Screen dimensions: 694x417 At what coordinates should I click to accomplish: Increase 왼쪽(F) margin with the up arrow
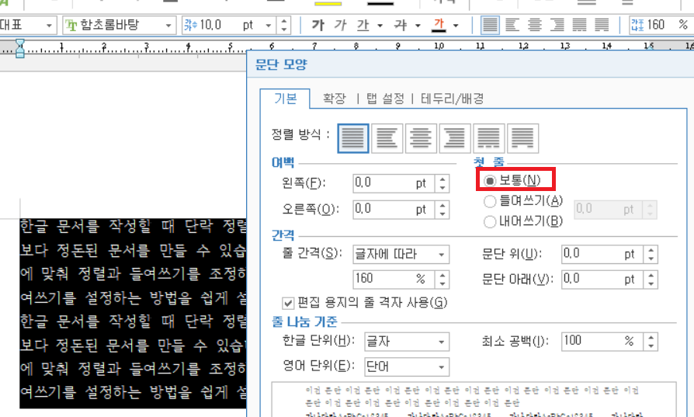442,179
